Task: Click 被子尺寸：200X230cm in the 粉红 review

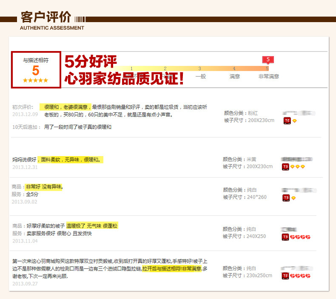Action: 249,120
